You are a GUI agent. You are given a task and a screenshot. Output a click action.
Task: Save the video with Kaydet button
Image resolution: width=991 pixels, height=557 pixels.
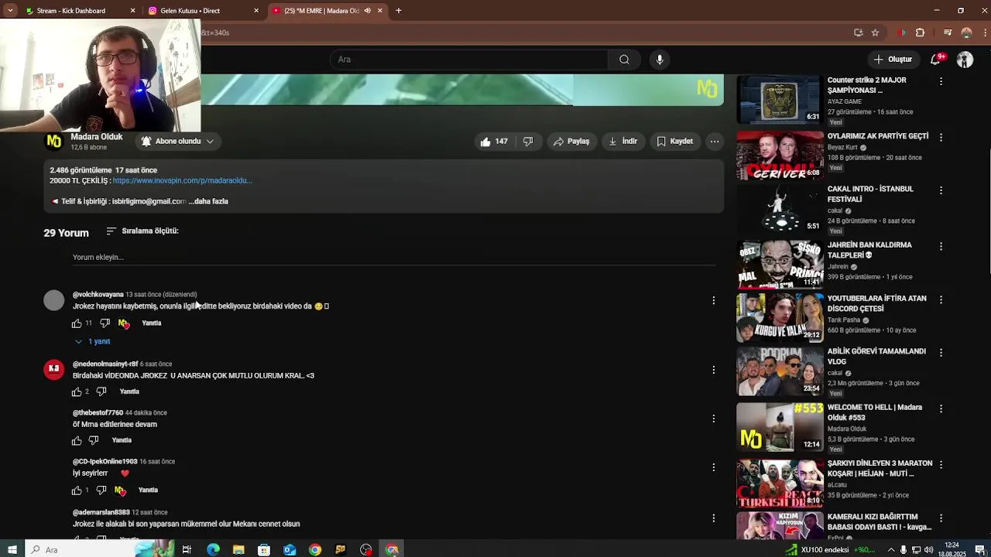pos(674,142)
